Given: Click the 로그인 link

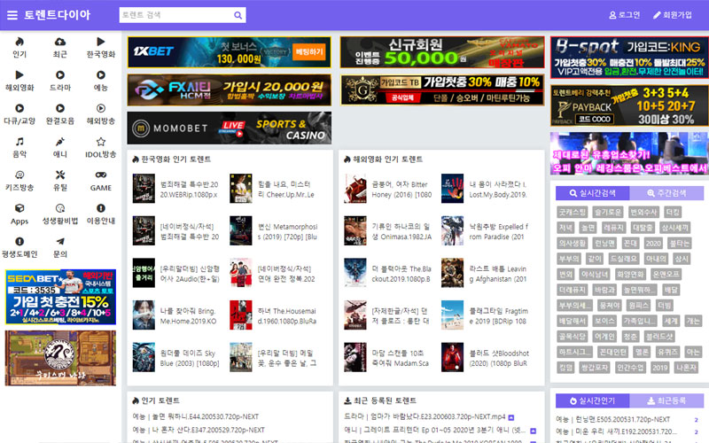Looking at the screenshot, I should tap(625, 15).
